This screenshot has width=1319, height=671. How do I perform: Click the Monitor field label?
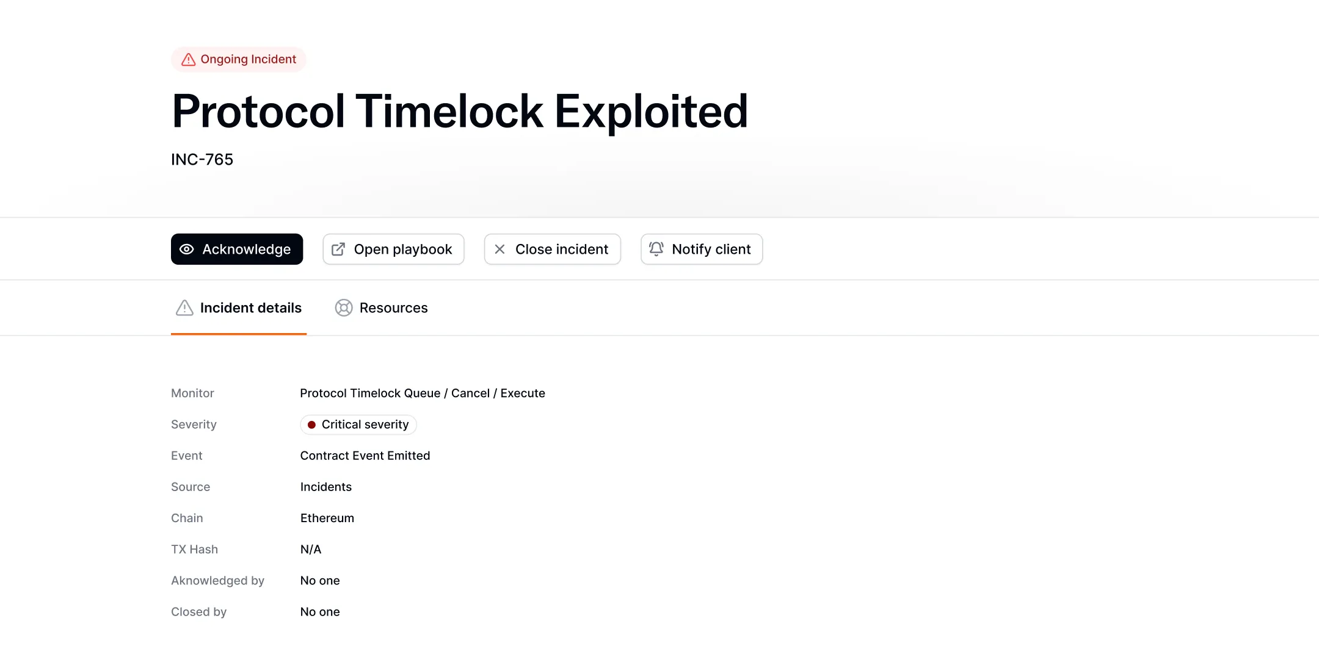point(192,393)
